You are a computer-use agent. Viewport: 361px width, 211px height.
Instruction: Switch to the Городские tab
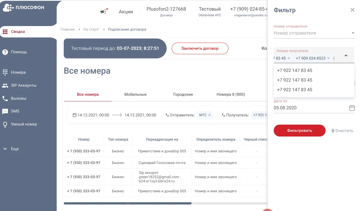pyautogui.click(x=183, y=94)
